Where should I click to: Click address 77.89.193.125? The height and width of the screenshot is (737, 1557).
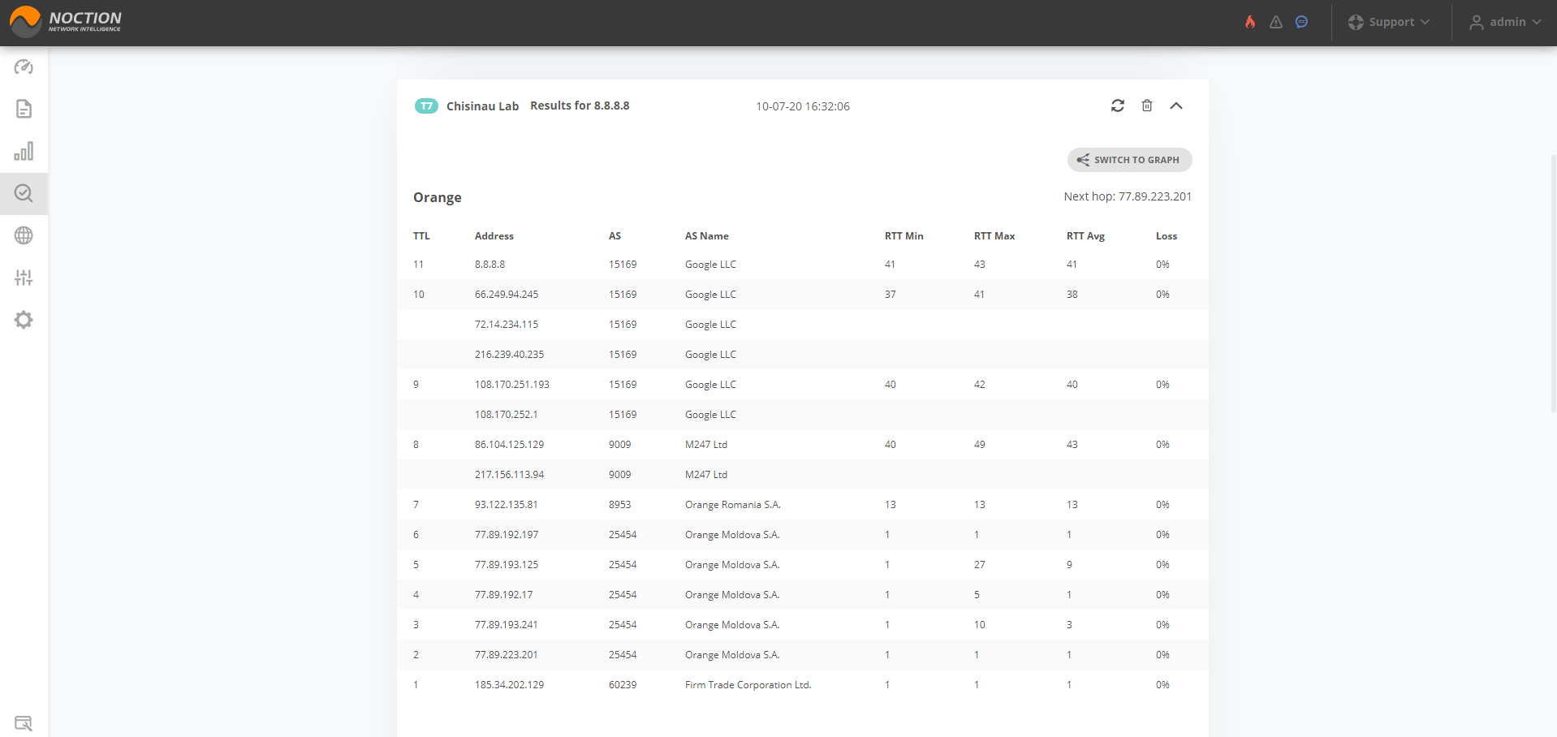[x=507, y=565]
